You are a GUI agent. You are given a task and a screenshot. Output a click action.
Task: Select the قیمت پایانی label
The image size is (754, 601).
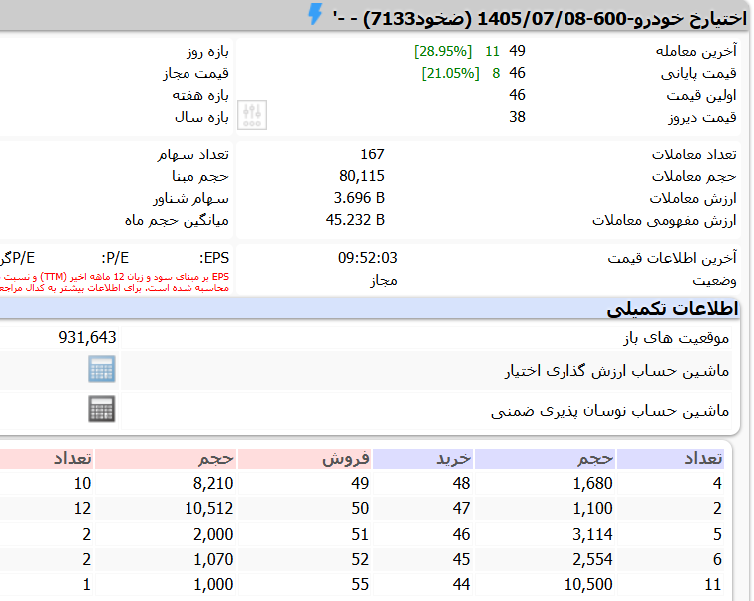[699, 73]
